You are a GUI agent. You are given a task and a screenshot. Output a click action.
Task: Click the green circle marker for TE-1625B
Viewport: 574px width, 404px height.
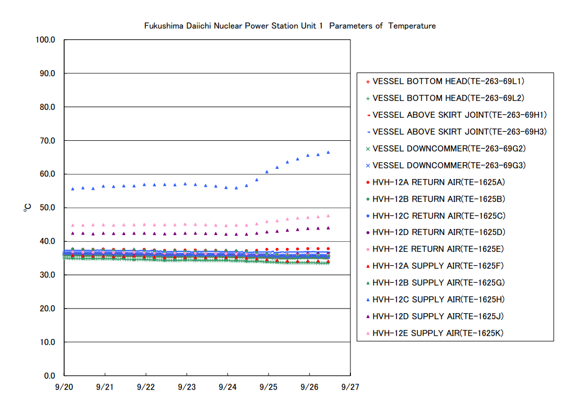click(368, 199)
